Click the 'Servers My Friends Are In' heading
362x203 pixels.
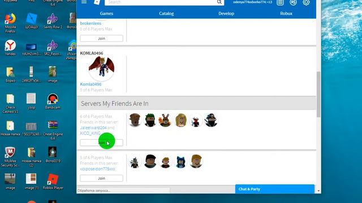tap(115, 104)
